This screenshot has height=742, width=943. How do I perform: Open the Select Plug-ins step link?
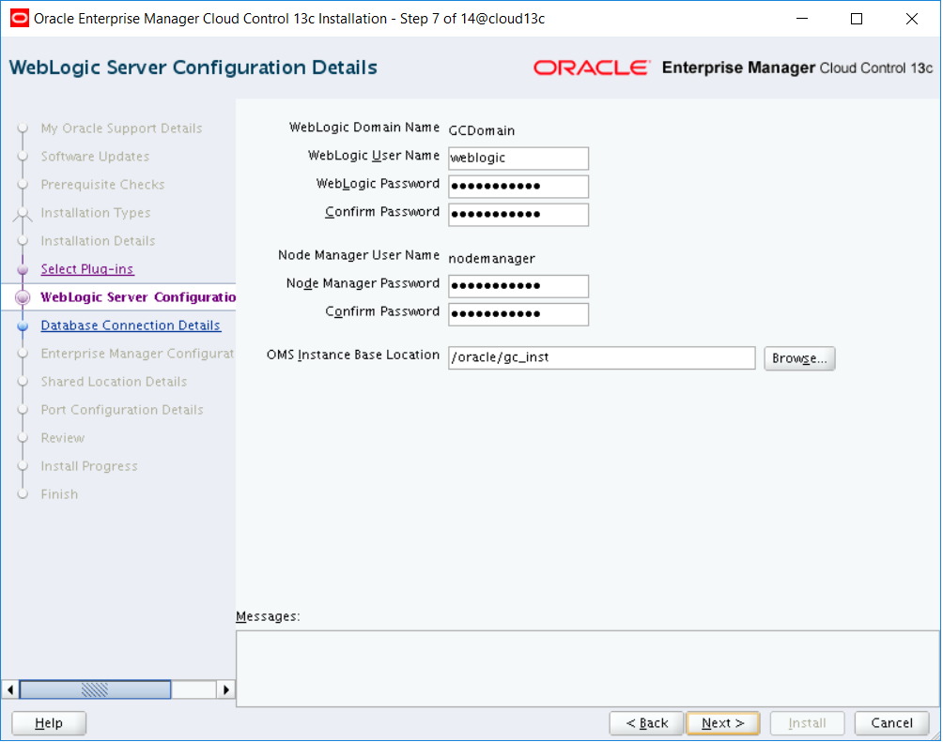click(x=87, y=269)
